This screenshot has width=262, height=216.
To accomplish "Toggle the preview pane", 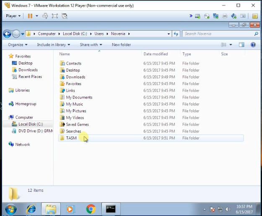I will (x=241, y=44).
